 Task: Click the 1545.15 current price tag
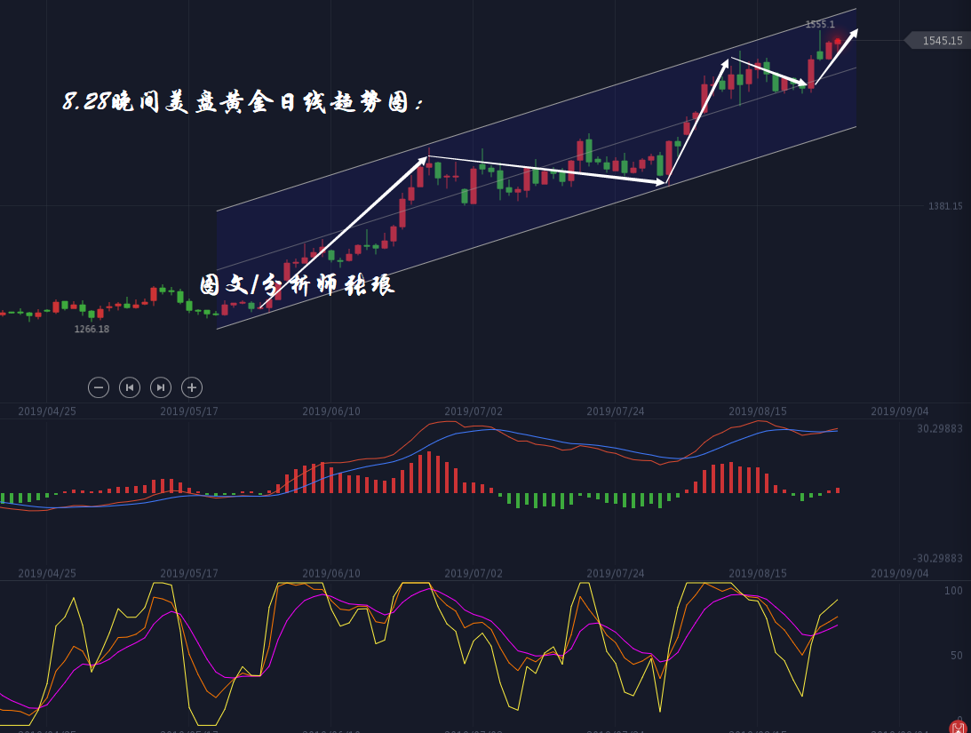tap(940, 41)
